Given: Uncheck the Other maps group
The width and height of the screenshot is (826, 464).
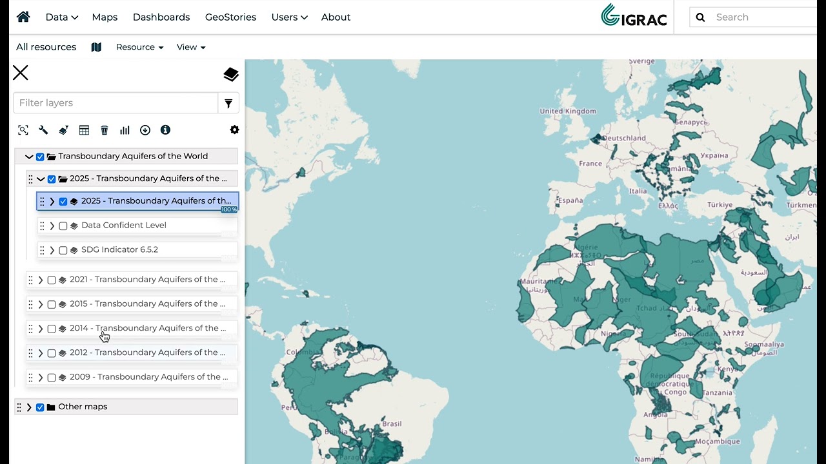Looking at the screenshot, I should point(40,407).
